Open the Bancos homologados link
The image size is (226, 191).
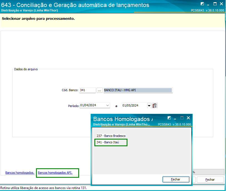(x=20, y=173)
